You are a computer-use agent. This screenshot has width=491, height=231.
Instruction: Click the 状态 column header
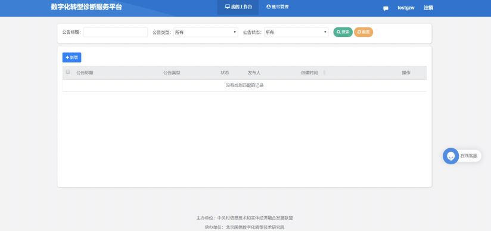(x=225, y=73)
